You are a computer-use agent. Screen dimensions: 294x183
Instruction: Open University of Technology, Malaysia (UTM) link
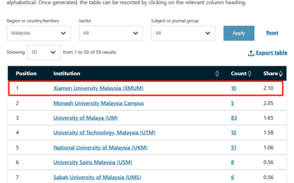pyautogui.click(x=104, y=133)
